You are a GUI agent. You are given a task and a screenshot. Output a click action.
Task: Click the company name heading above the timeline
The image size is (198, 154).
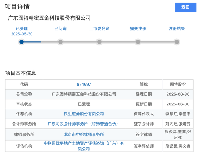tap(49, 18)
